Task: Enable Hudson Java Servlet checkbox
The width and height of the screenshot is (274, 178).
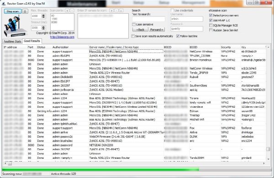Action: [x=211, y=30]
